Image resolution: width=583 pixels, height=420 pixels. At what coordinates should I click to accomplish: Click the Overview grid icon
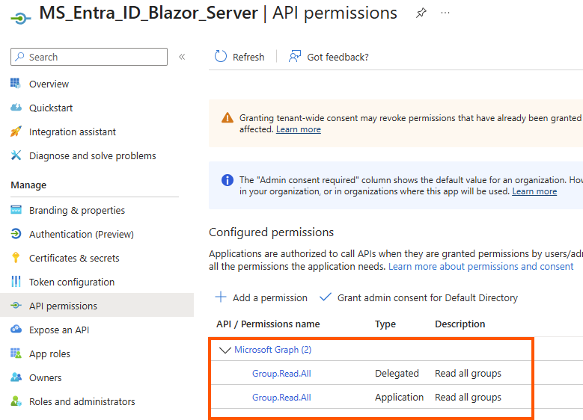click(16, 83)
